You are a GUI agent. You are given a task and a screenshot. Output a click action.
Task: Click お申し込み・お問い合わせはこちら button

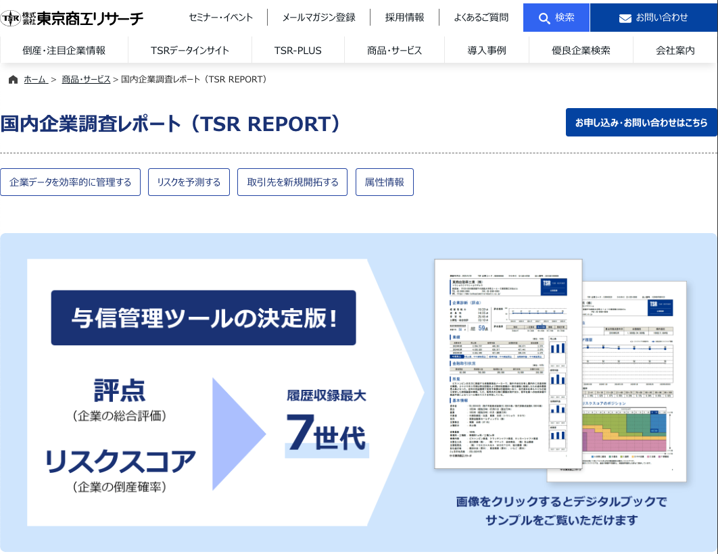point(642,122)
